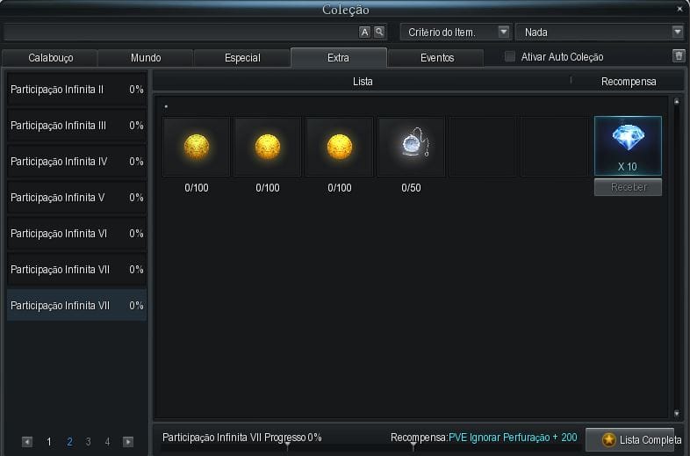Go to previous page with left arrow
Screen dimensions: 690x456
(27, 442)
